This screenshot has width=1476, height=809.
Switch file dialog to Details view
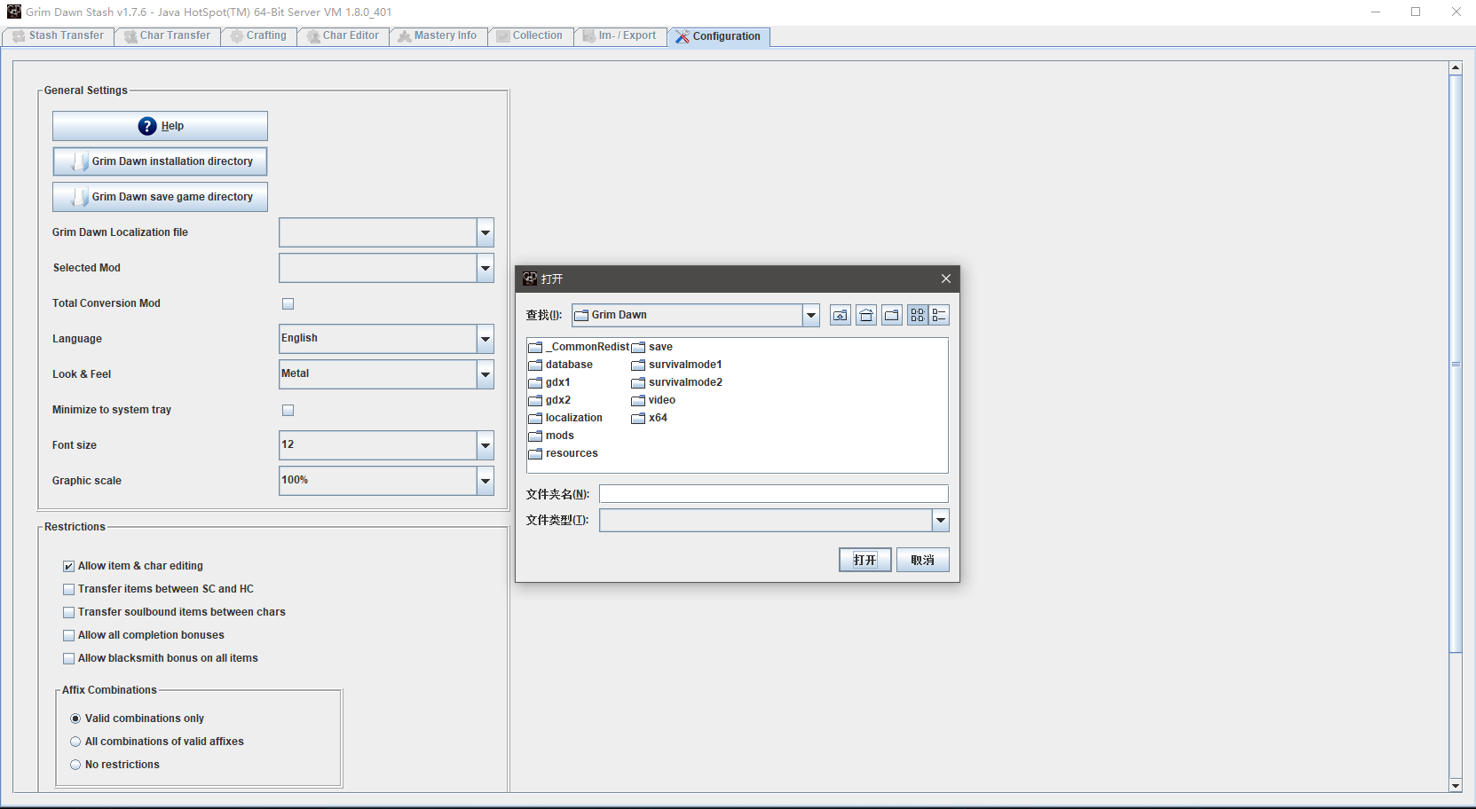[939, 315]
